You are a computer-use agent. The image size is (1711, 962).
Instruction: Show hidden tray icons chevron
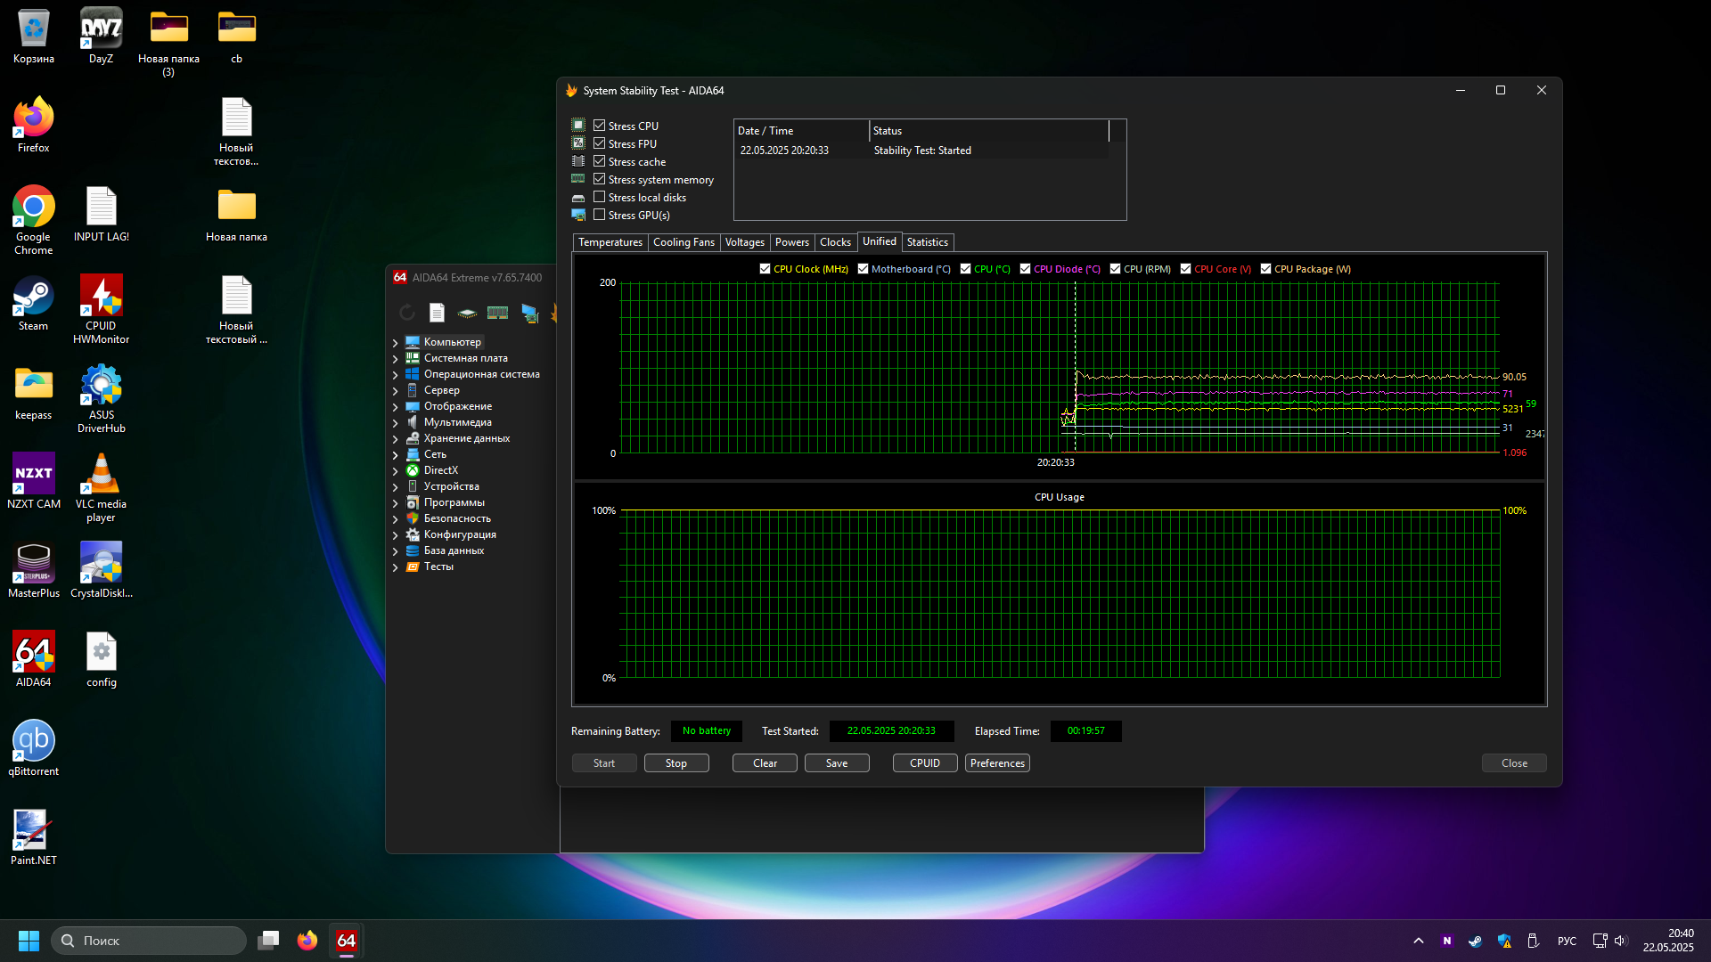coord(1419,941)
